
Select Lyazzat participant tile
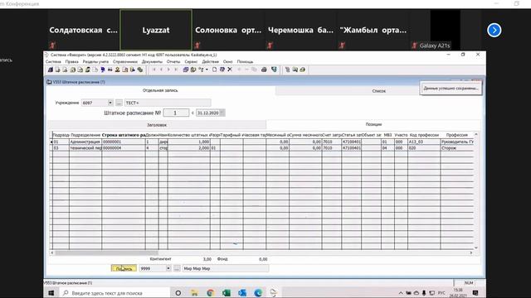pos(156,30)
